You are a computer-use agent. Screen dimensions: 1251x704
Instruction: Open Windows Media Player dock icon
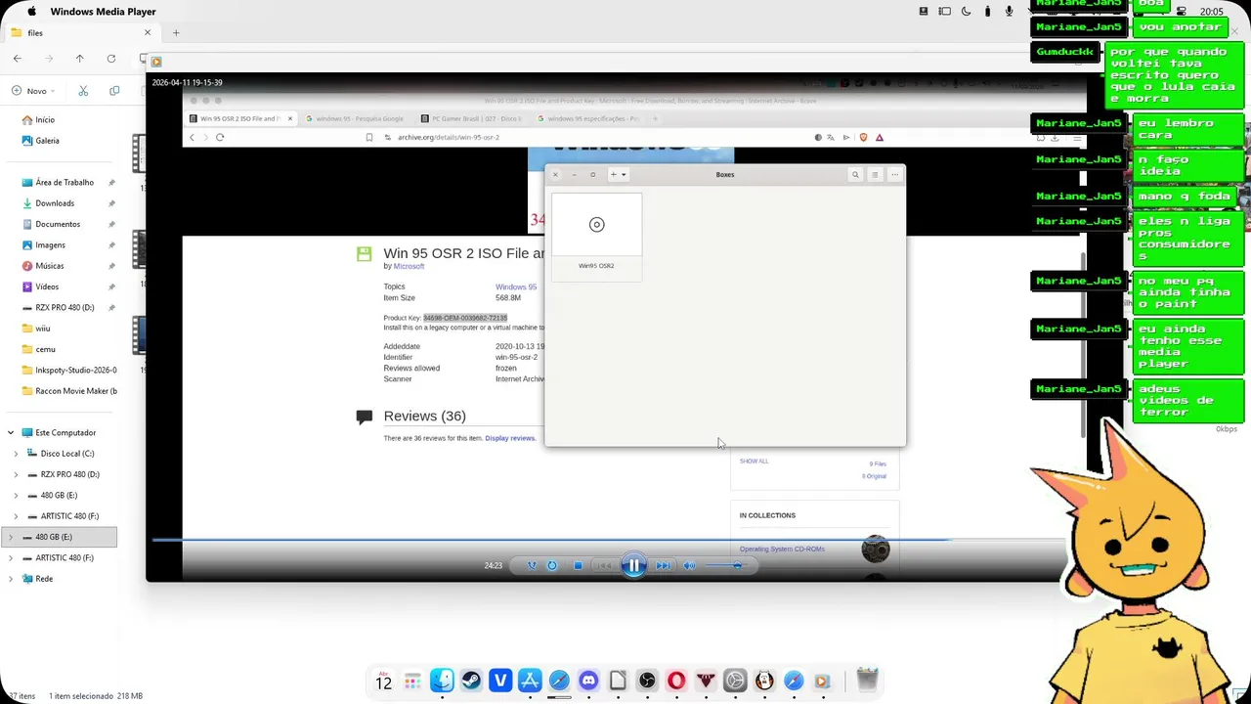click(822, 681)
